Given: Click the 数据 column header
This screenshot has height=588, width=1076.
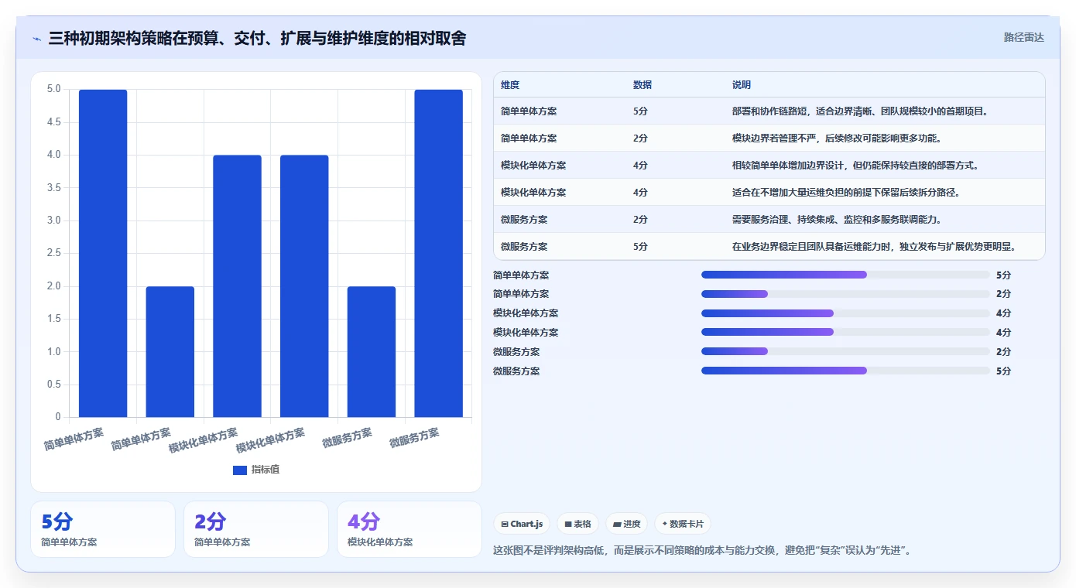Looking at the screenshot, I should tap(643, 85).
